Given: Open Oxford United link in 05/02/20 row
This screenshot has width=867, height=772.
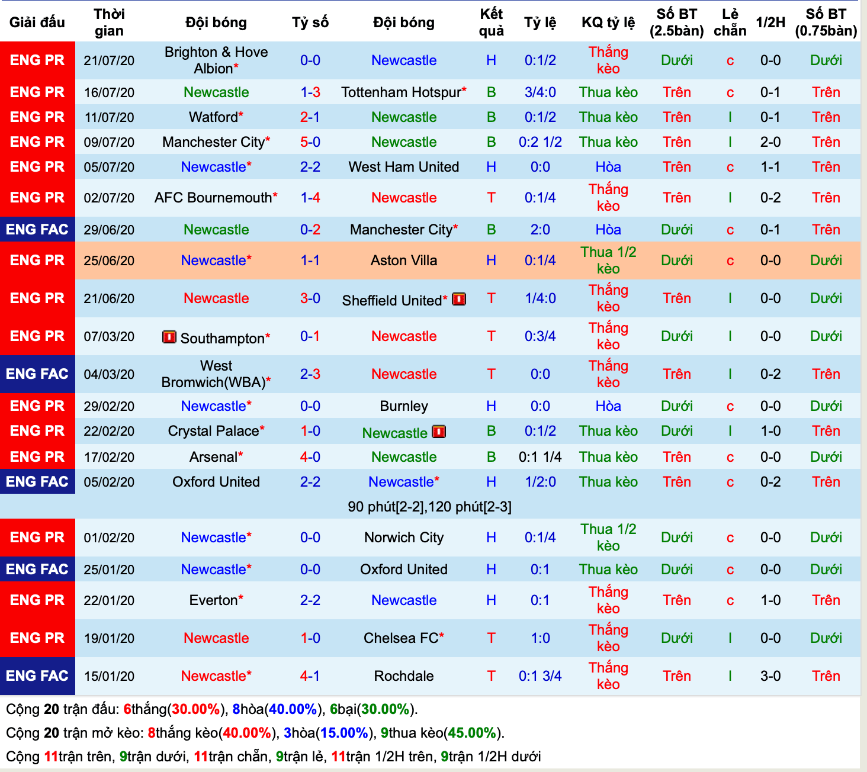Looking at the screenshot, I should pos(216,482).
